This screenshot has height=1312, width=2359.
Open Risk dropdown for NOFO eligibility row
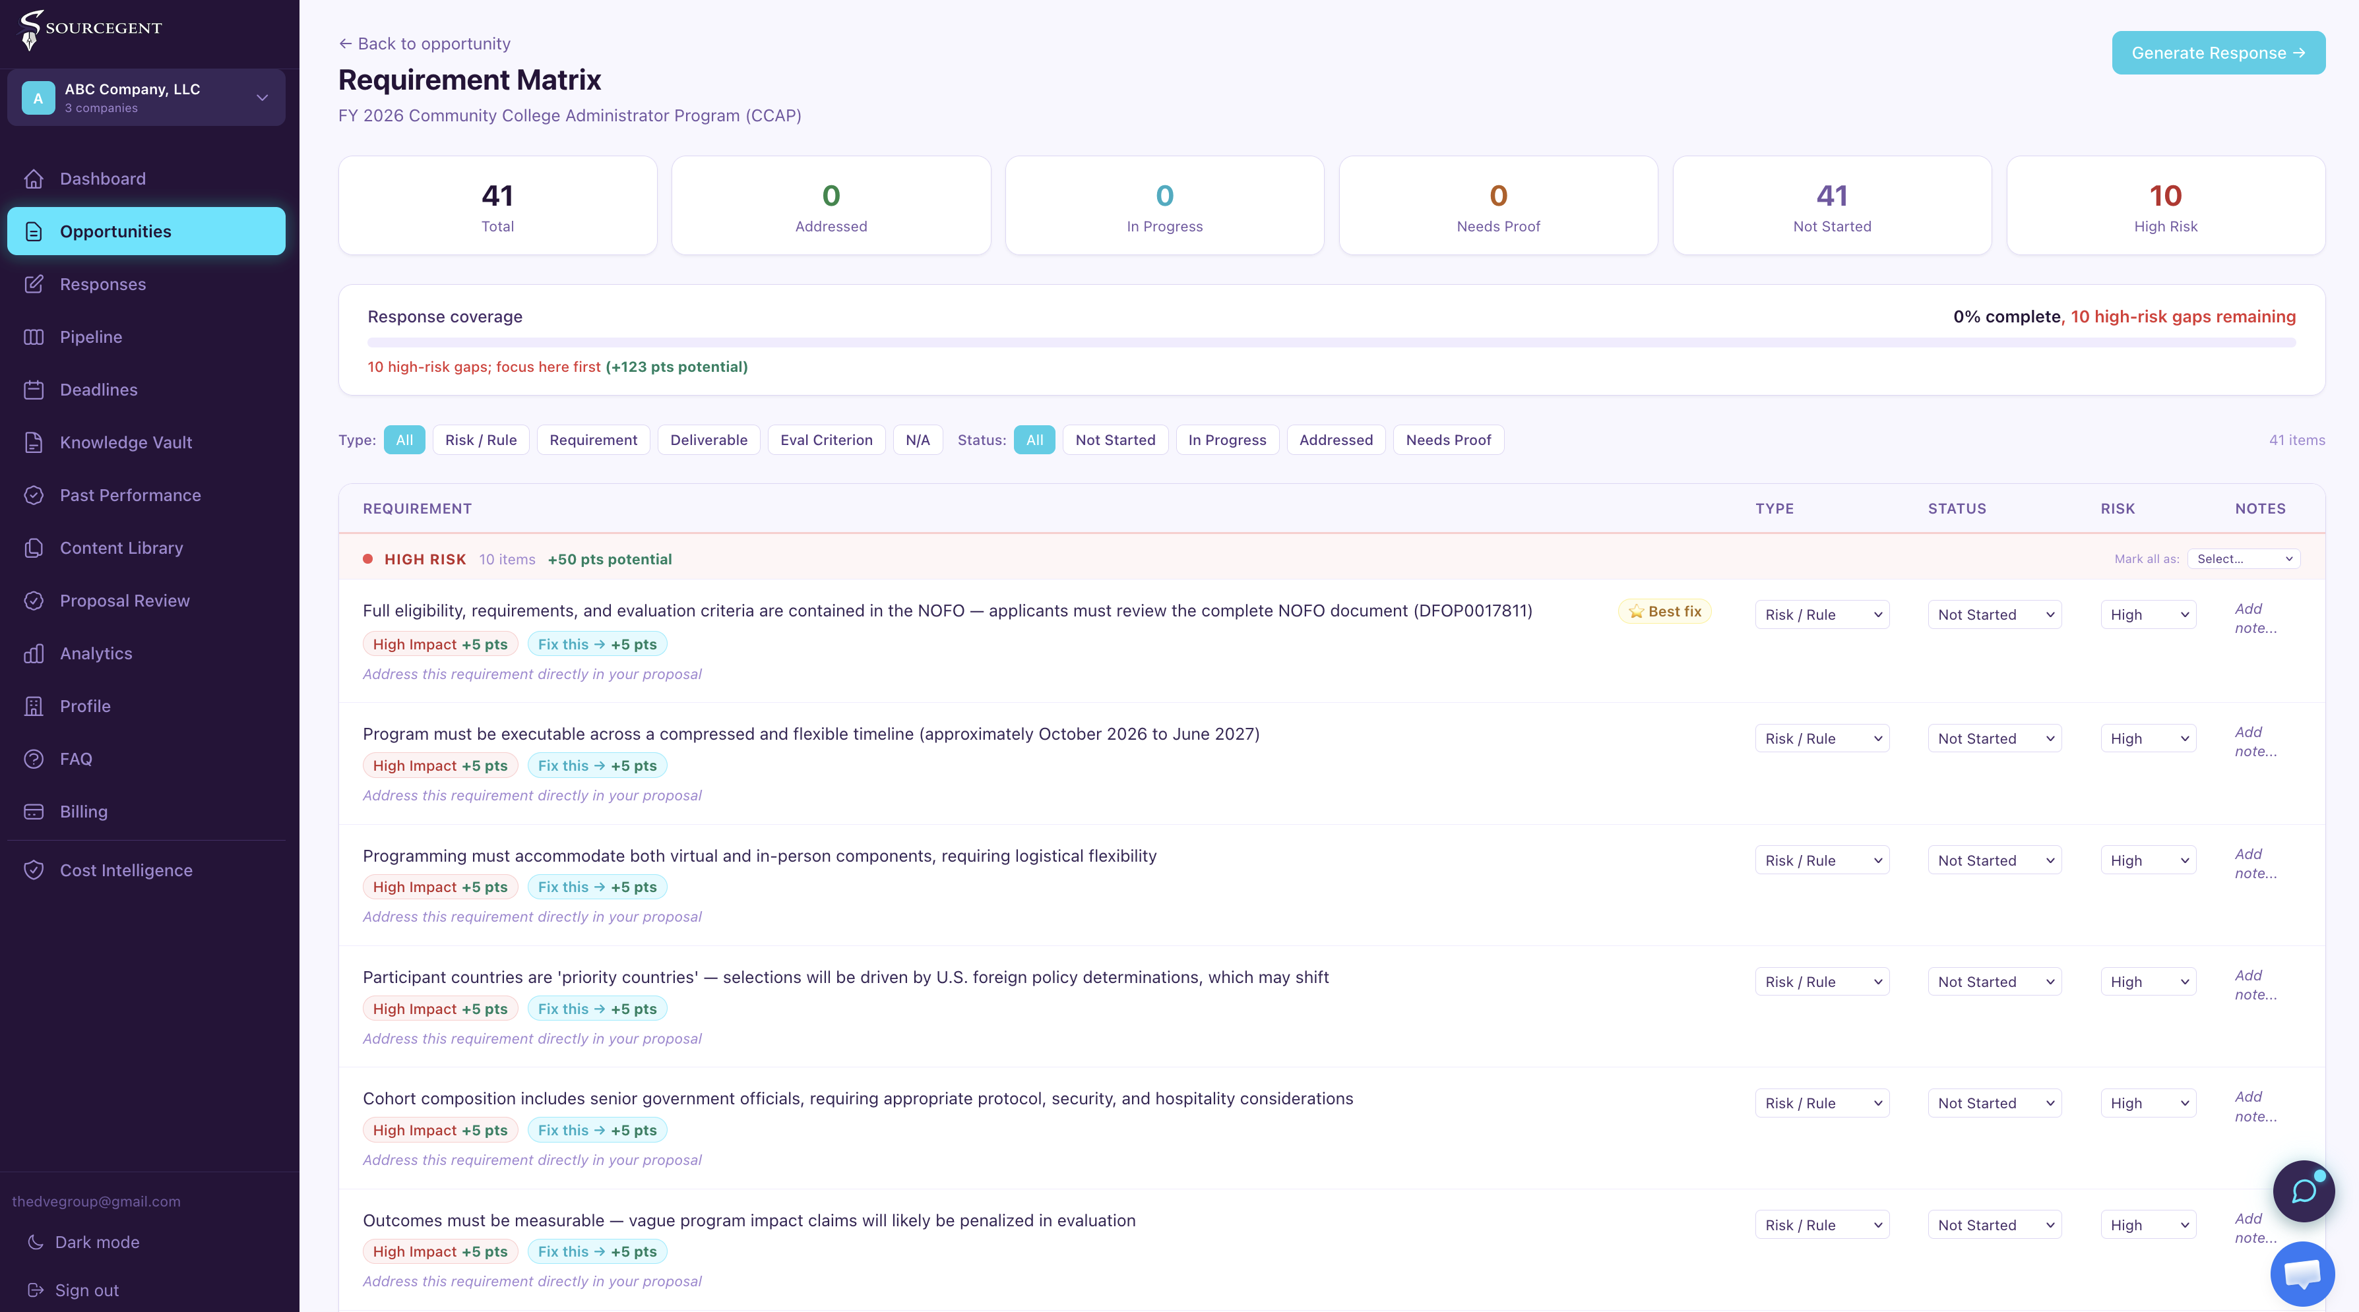pyautogui.click(x=2149, y=615)
